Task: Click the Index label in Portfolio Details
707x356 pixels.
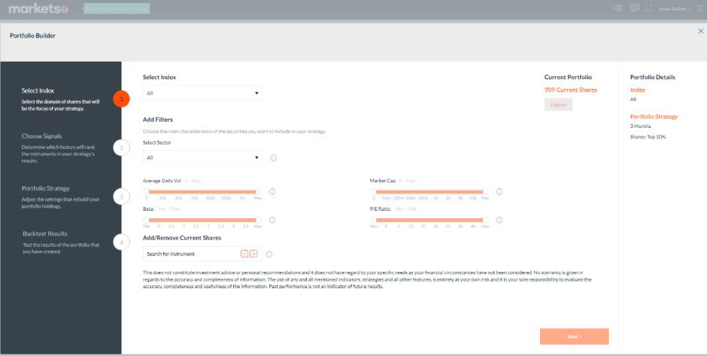Action: (x=638, y=90)
